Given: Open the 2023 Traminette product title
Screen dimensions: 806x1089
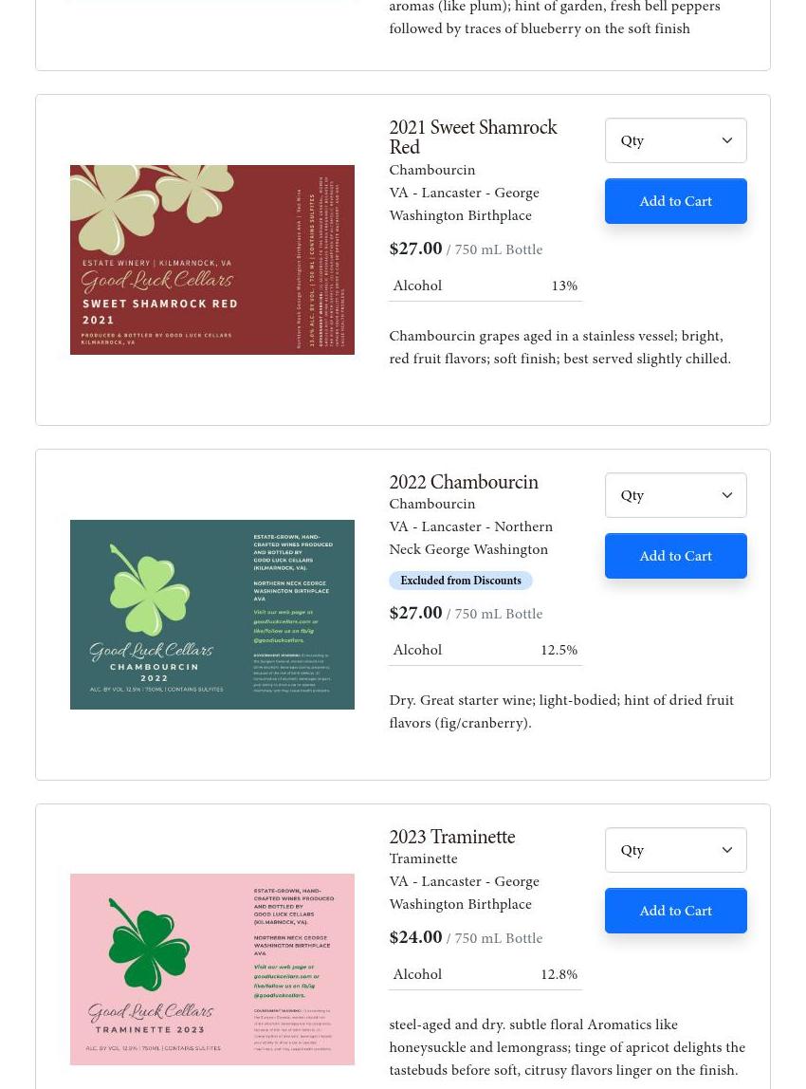Looking at the screenshot, I should [x=452, y=837].
